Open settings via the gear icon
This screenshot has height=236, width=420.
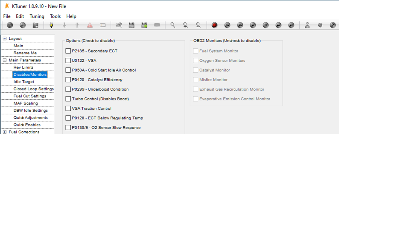pyautogui.click(x=320, y=25)
